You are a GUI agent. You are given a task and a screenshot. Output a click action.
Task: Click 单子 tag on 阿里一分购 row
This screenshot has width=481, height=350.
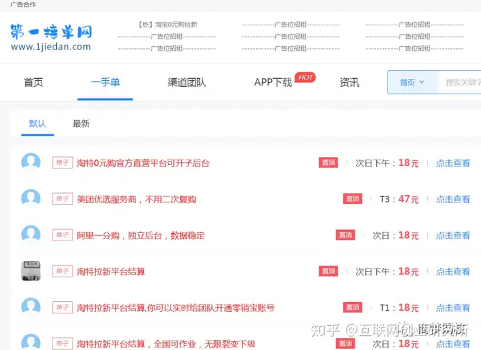pyautogui.click(x=62, y=235)
